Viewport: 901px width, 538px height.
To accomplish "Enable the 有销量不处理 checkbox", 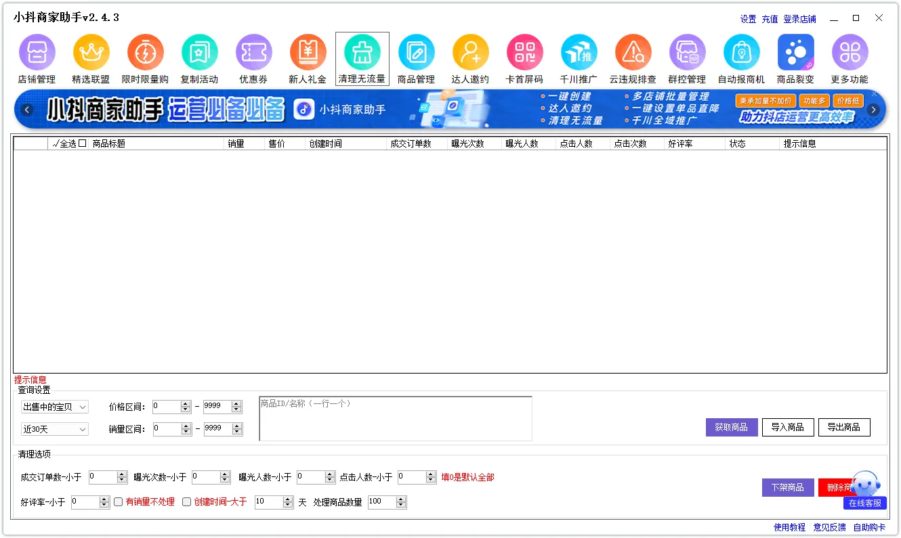I will pos(119,502).
